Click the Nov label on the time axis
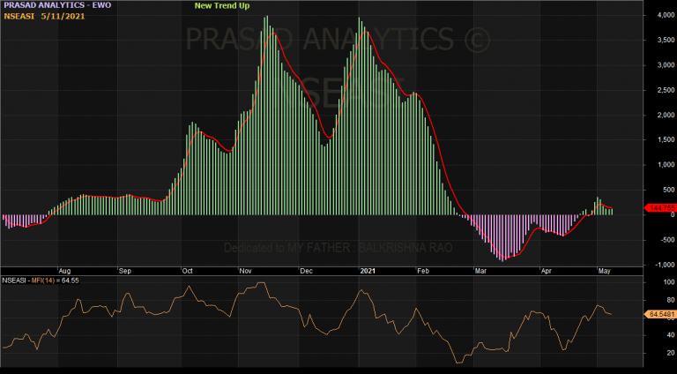This screenshot has width=677, height=374. point(245,271)
